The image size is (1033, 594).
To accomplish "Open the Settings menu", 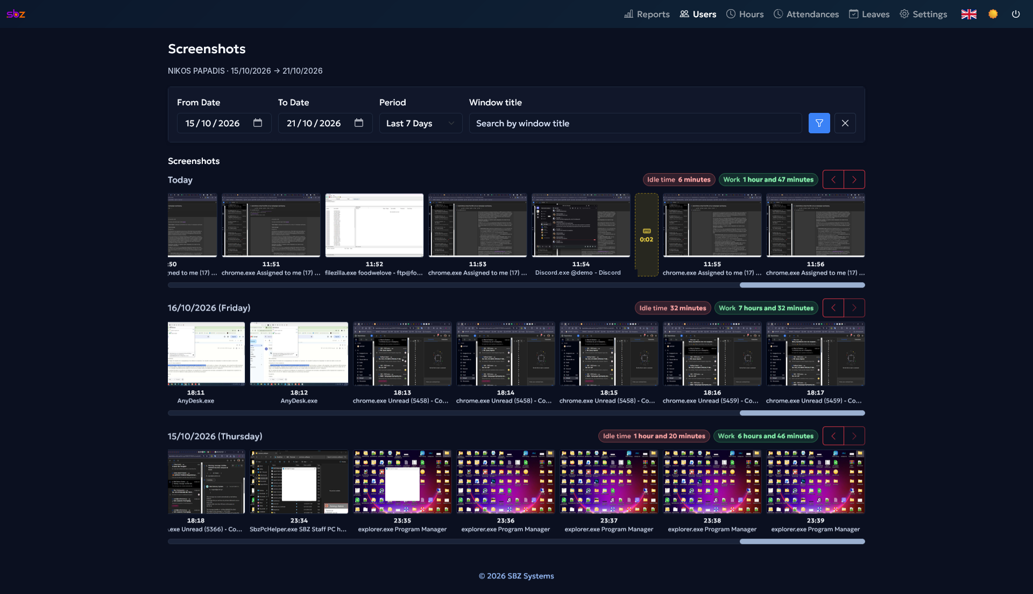I will (923, 14).
